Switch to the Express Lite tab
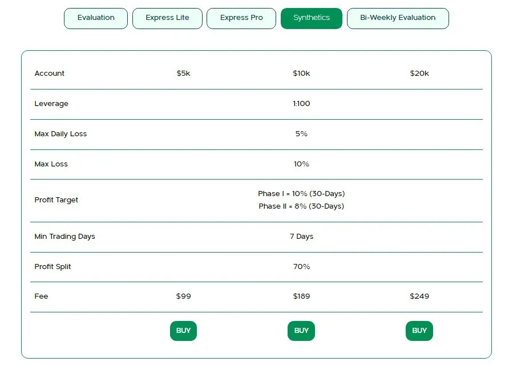Viewport: 513px width, 366px height. (167, 18)
